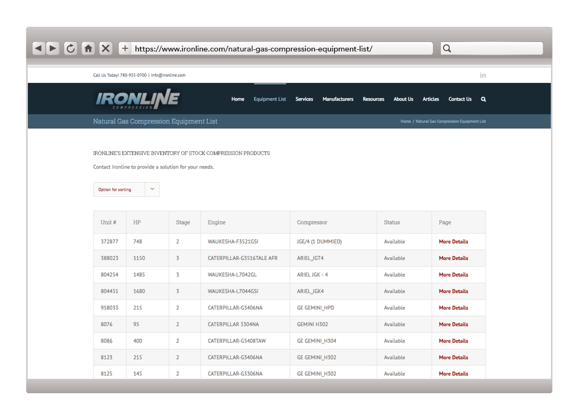Select the CATERPILLAR-G3408TAW engine cell
Viewport: 578px width, 420px height.
tap(245, 341)
